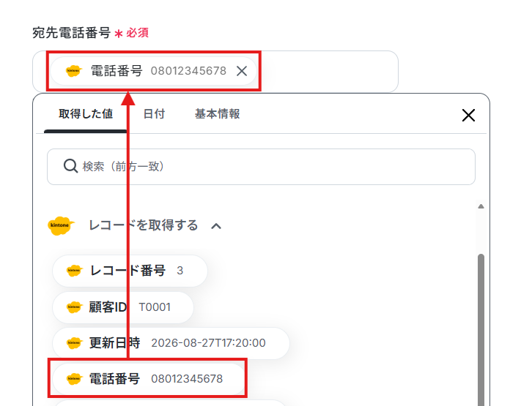521x406 pixels.
Task: Insert the 顧客ID value T0001
Action: click(x=123, y=307)
